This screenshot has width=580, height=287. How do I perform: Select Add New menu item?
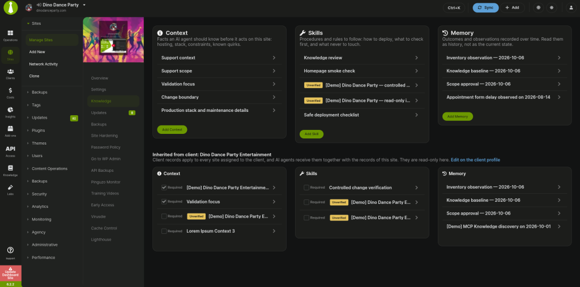(37, 52)
